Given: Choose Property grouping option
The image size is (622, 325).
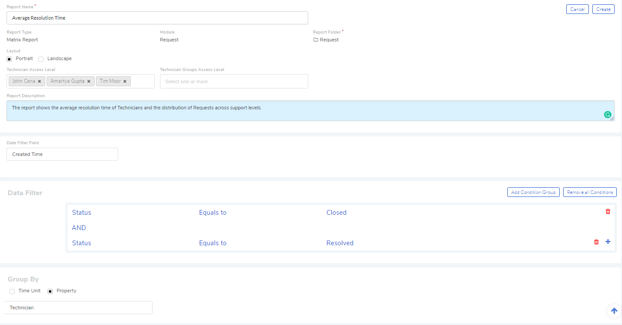Looking at the screenshot, I should [x=50, y=291].
